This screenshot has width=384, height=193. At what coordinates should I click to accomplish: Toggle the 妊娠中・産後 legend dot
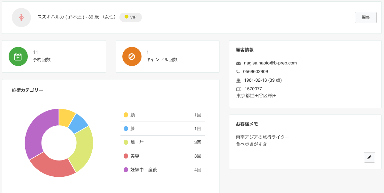126,169
